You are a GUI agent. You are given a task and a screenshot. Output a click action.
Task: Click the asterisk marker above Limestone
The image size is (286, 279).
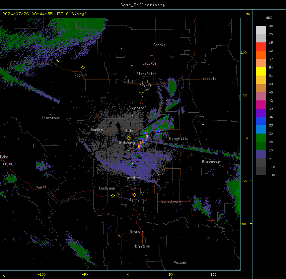tap(51, 115)
